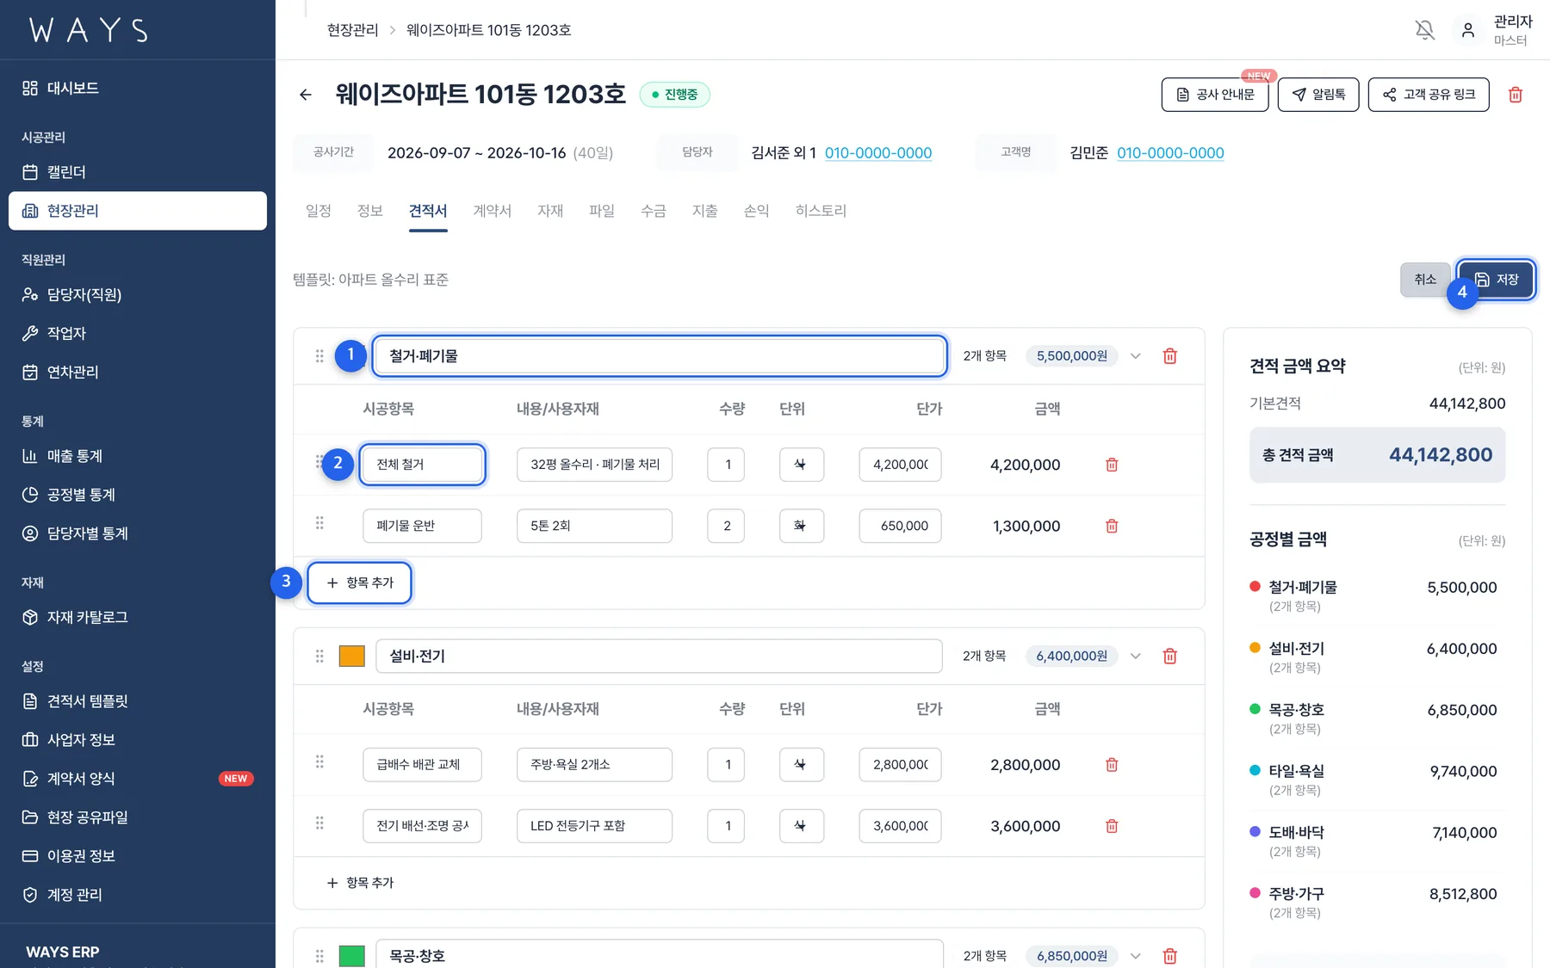Delete this site with the red trash icon by 고객 공유 링크
Screen dimensions: 1550x968
pos(1516,95)
